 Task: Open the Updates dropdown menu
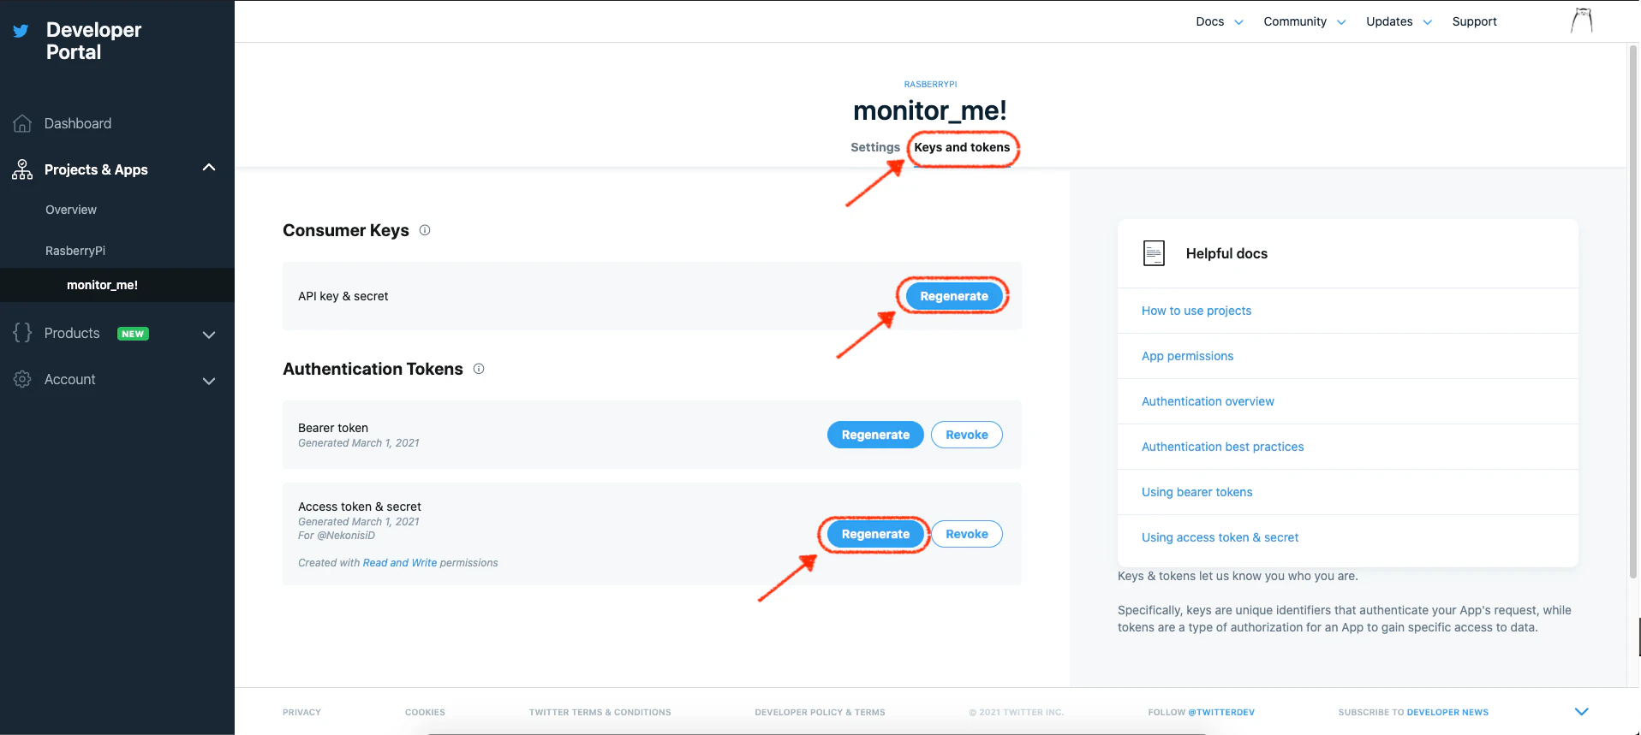(x=1399, y=21)
